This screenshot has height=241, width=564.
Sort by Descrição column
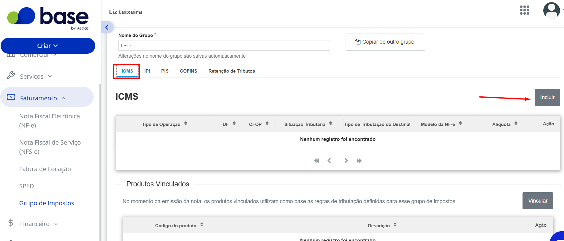click(395, 225)
